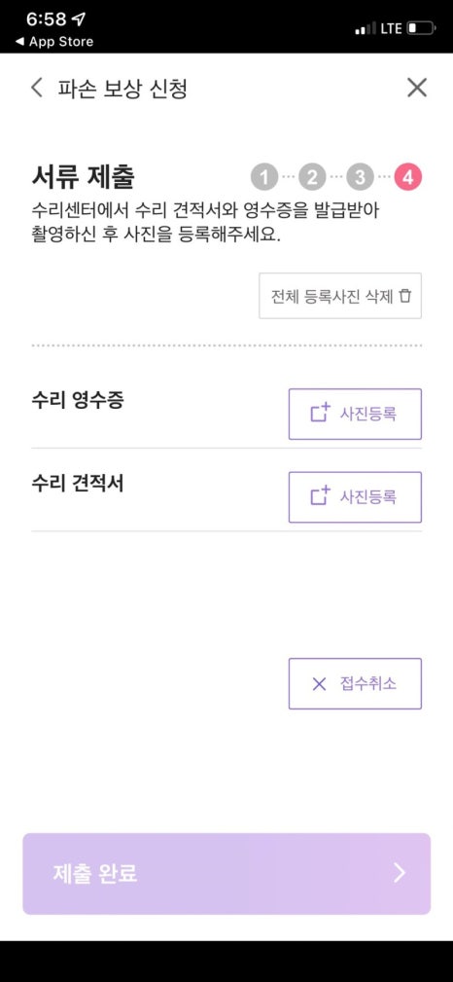Tap the trash can icon for deleting photos
Viewport: 453px width, 982px height.
click(x=405, y=296)
